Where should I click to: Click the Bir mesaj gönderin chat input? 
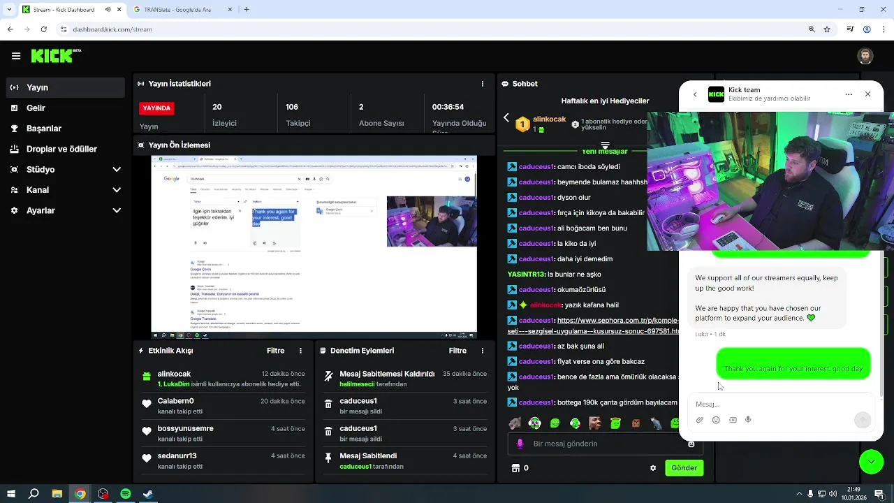[606, 444]
